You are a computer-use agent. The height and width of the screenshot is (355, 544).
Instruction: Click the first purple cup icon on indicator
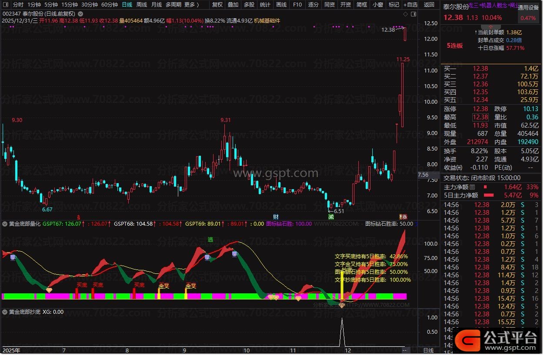(x=13, y=257)
